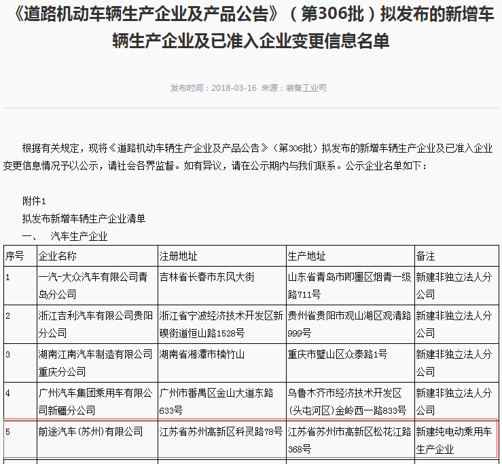Click the 注册地址 column header
The image size is (502, 464).
[x=222, y=256]
